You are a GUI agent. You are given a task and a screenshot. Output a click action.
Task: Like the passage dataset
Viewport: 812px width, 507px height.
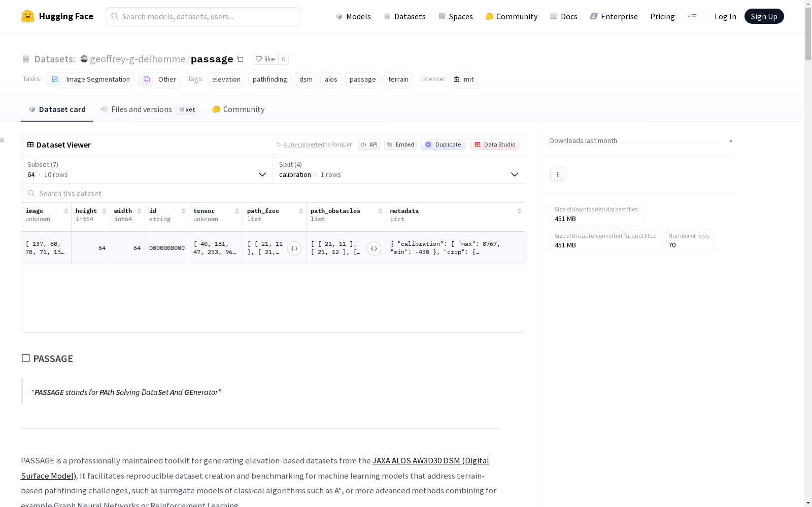tap(265, 59)
